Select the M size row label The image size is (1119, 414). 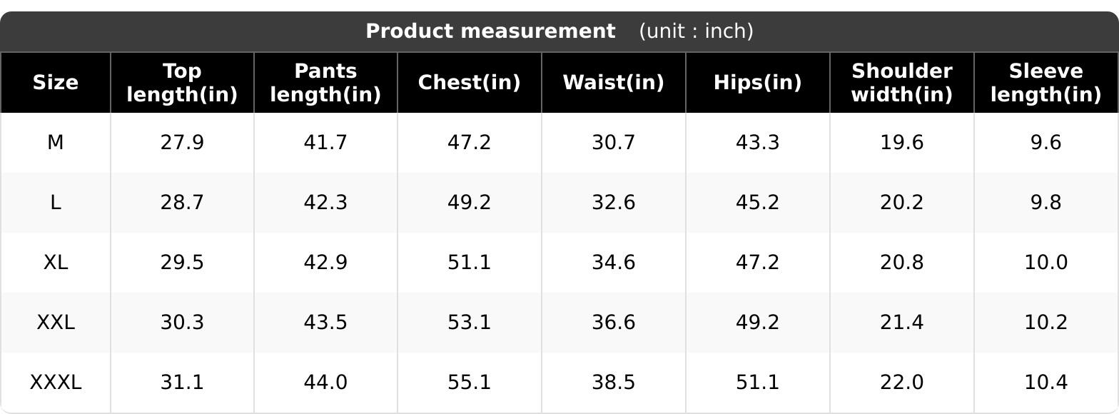pos(56,143)
